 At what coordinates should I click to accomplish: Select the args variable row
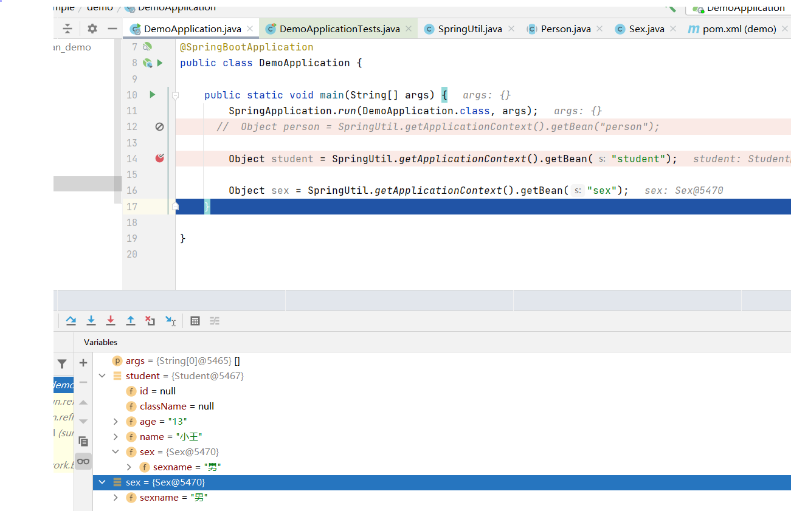tap(441, 361)
